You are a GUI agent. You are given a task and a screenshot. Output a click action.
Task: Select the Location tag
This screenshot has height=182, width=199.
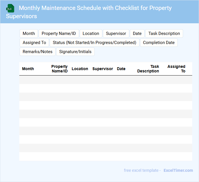[91, 34]
